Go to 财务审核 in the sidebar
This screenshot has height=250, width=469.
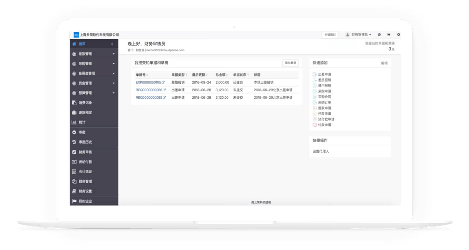85,152
